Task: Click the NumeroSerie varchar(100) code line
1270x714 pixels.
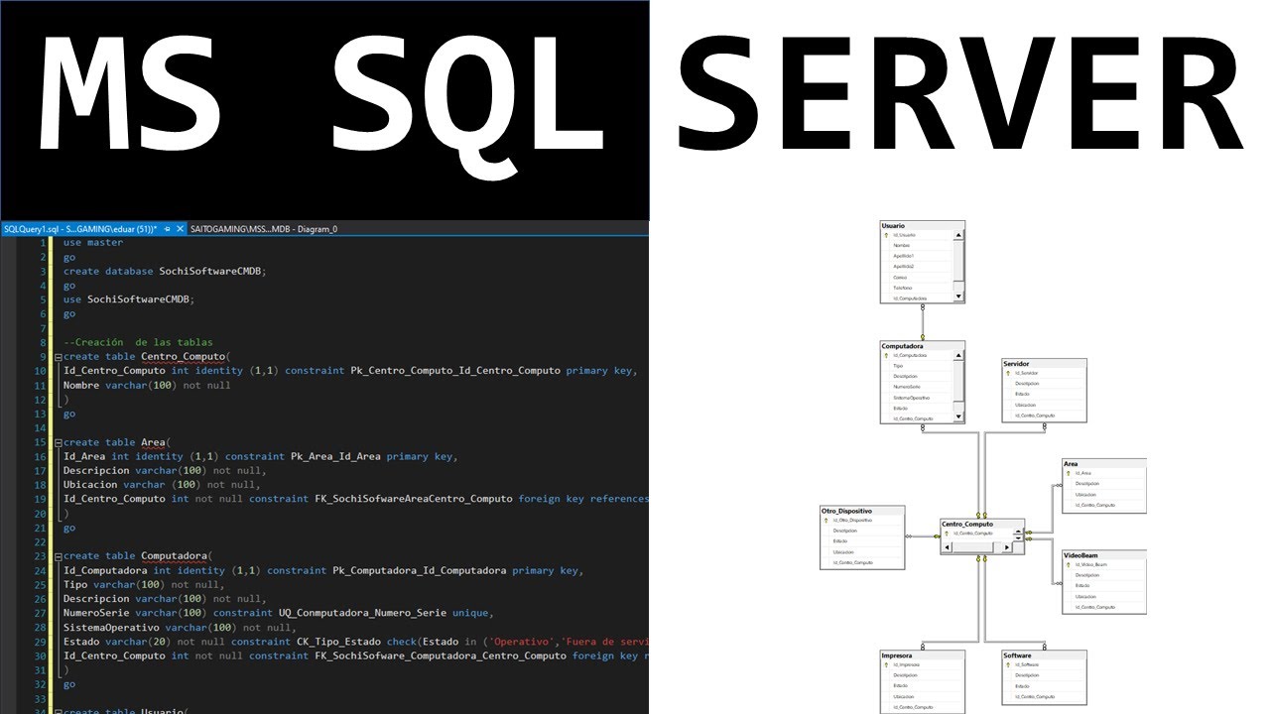Action: point(278,613)
